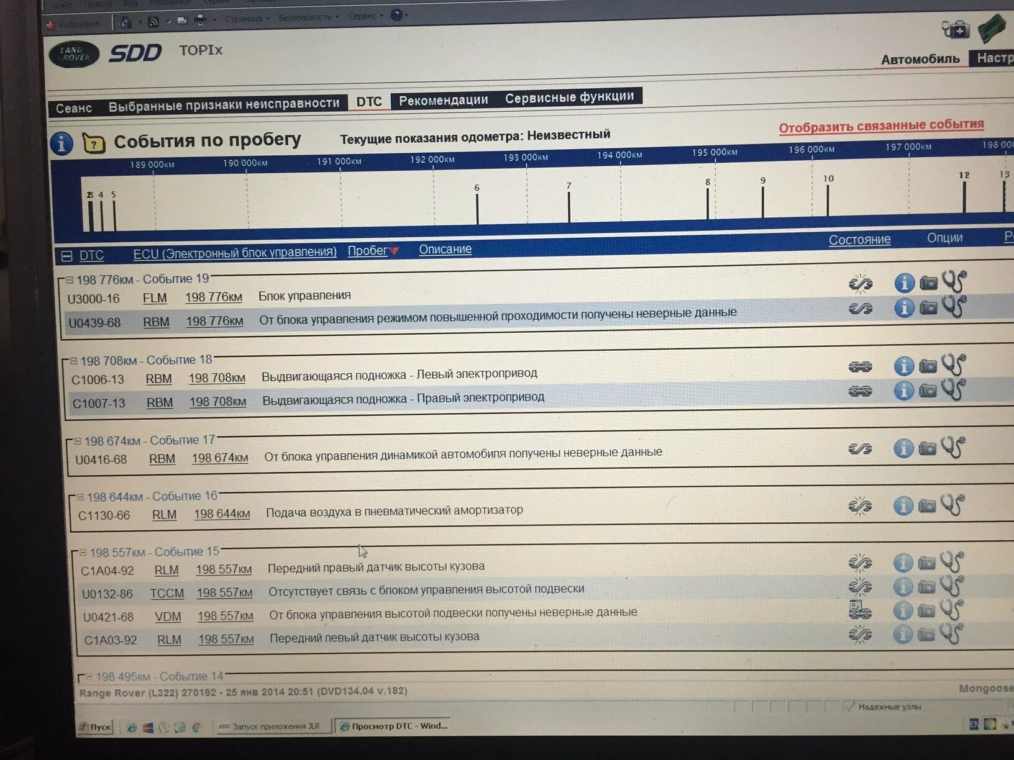This screenshot has width=1014, height=760.
Task: Click camera icon in C1006-13 row
Action: pos(928,366)
